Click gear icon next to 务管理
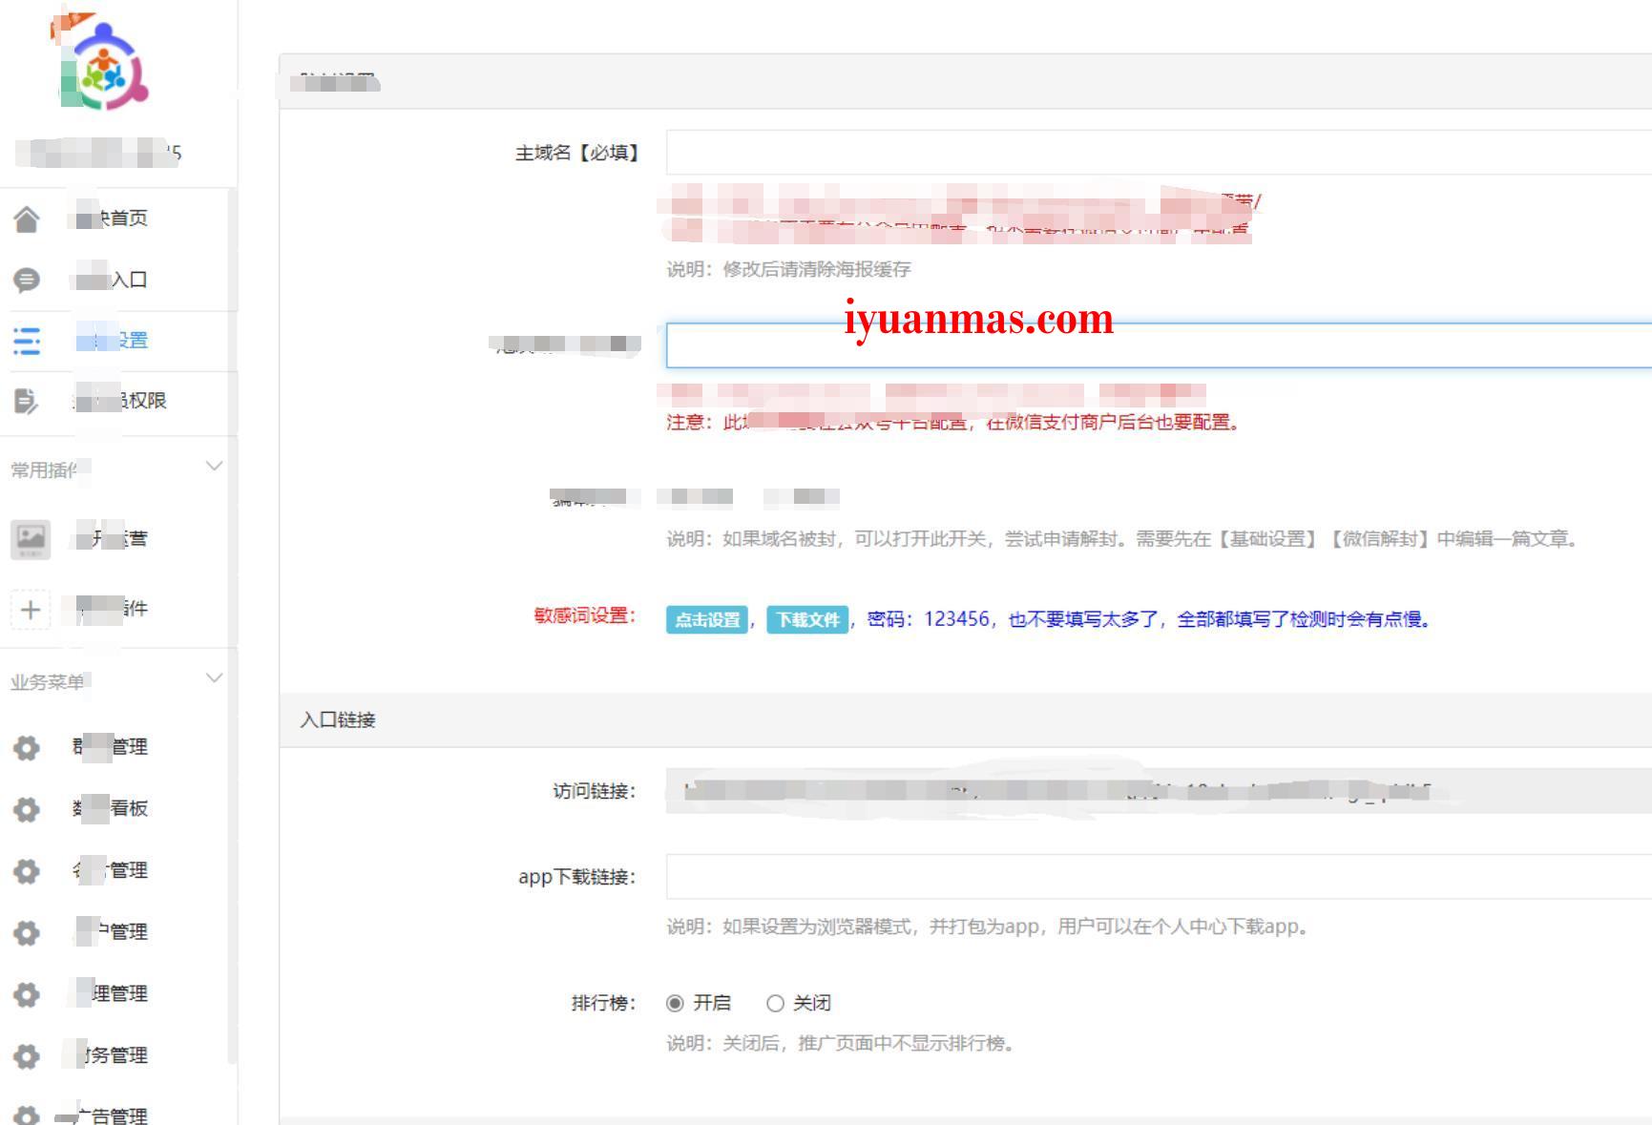1652x1125 pixels. [x=27, y=1055]
